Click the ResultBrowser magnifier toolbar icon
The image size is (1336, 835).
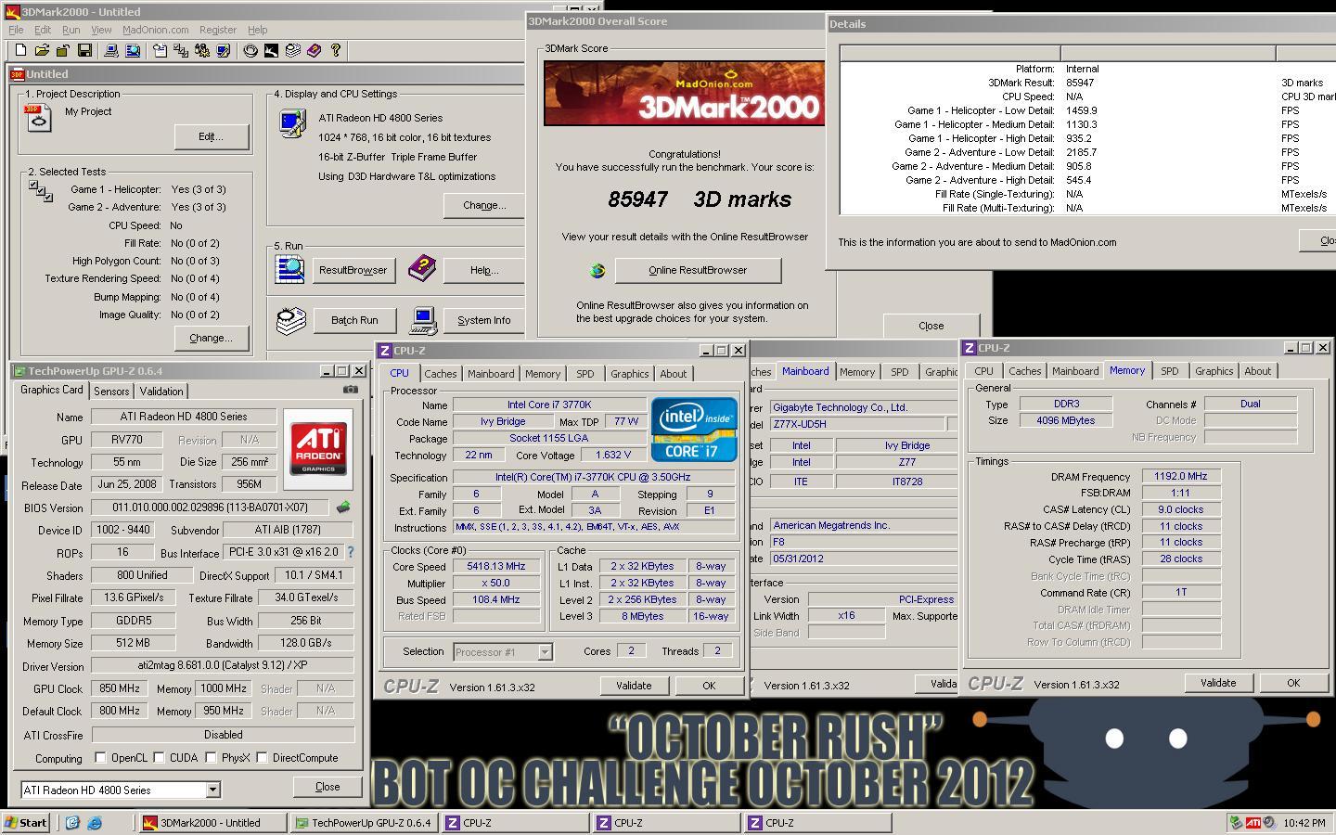pos(133,50)
